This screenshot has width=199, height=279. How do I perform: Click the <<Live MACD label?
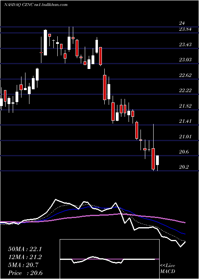(x=168, y=269)
